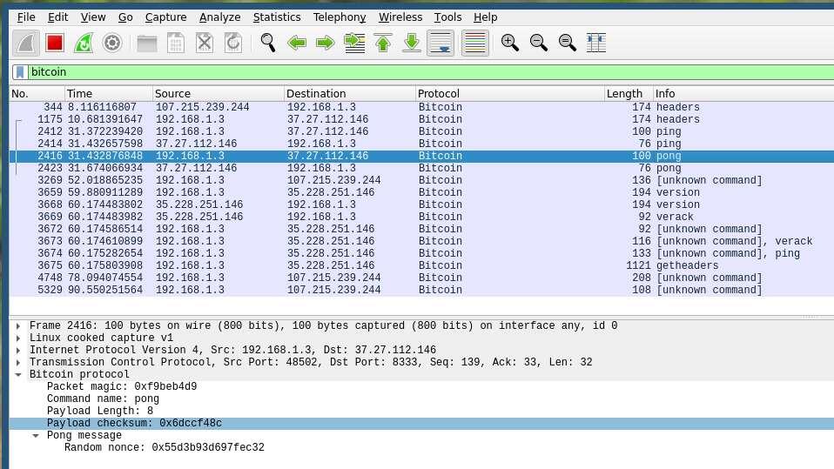Select packet 2423 pong row
Viewport: 834px width, 469px height.
[421, 168]
